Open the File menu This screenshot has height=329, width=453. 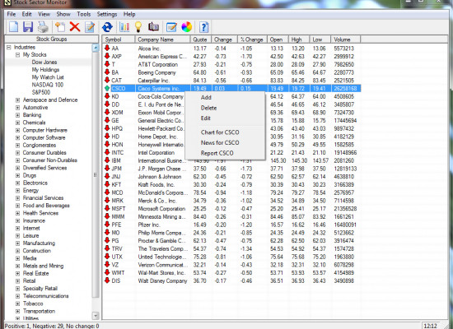12,14
